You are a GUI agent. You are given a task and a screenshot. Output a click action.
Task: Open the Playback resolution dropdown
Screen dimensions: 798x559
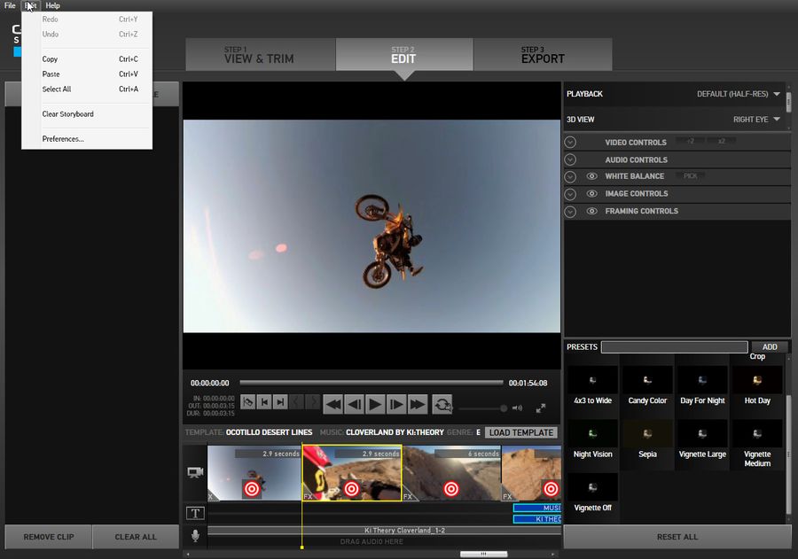pyautogui.click(x=776, y=94)
